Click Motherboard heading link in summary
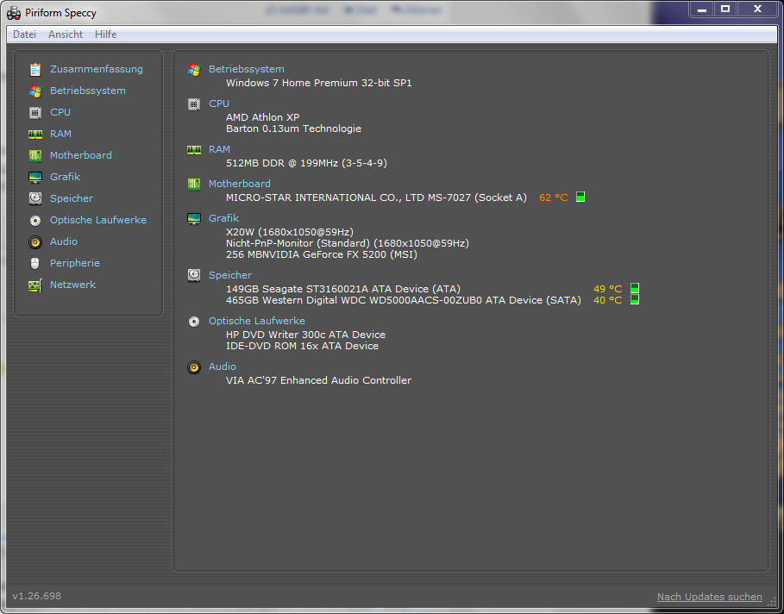 (240, 184)
